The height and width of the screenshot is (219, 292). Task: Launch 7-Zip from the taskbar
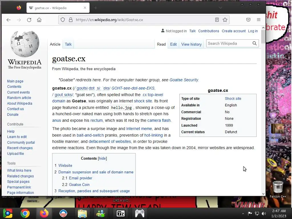[x=121, y=213]
